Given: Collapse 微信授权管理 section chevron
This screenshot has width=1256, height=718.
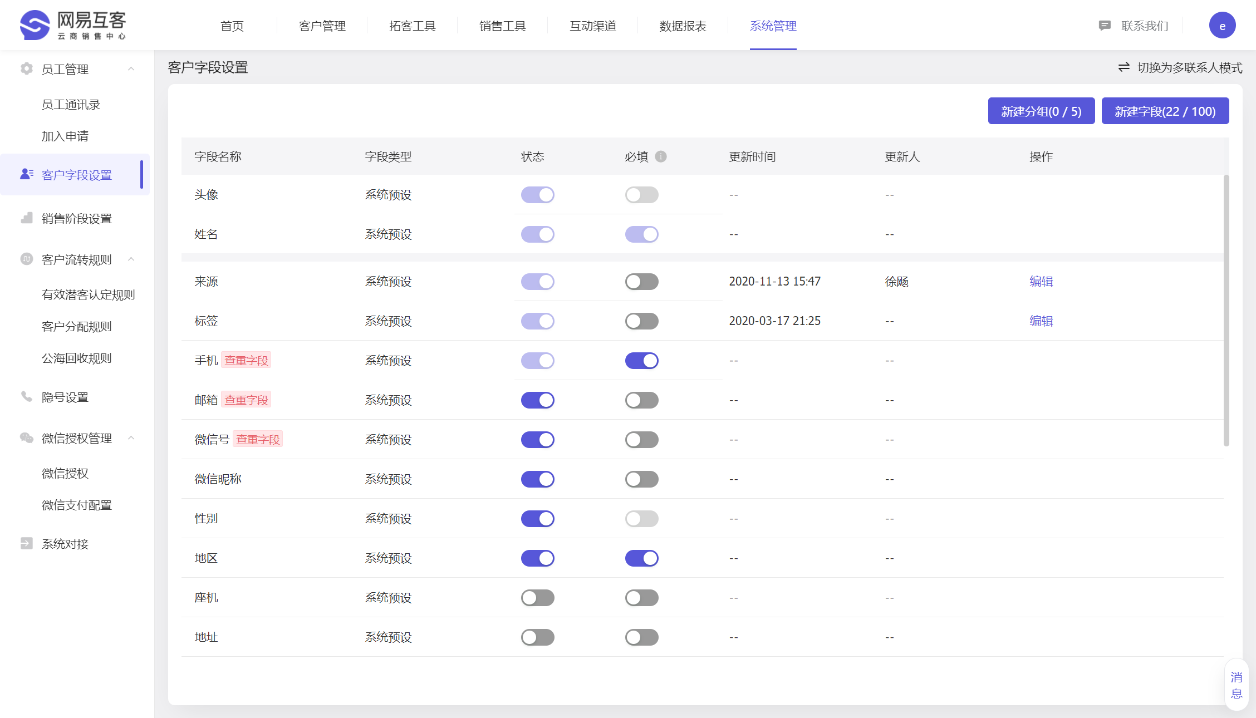Looking at the screenshot, I should click(x=131, y=437).
